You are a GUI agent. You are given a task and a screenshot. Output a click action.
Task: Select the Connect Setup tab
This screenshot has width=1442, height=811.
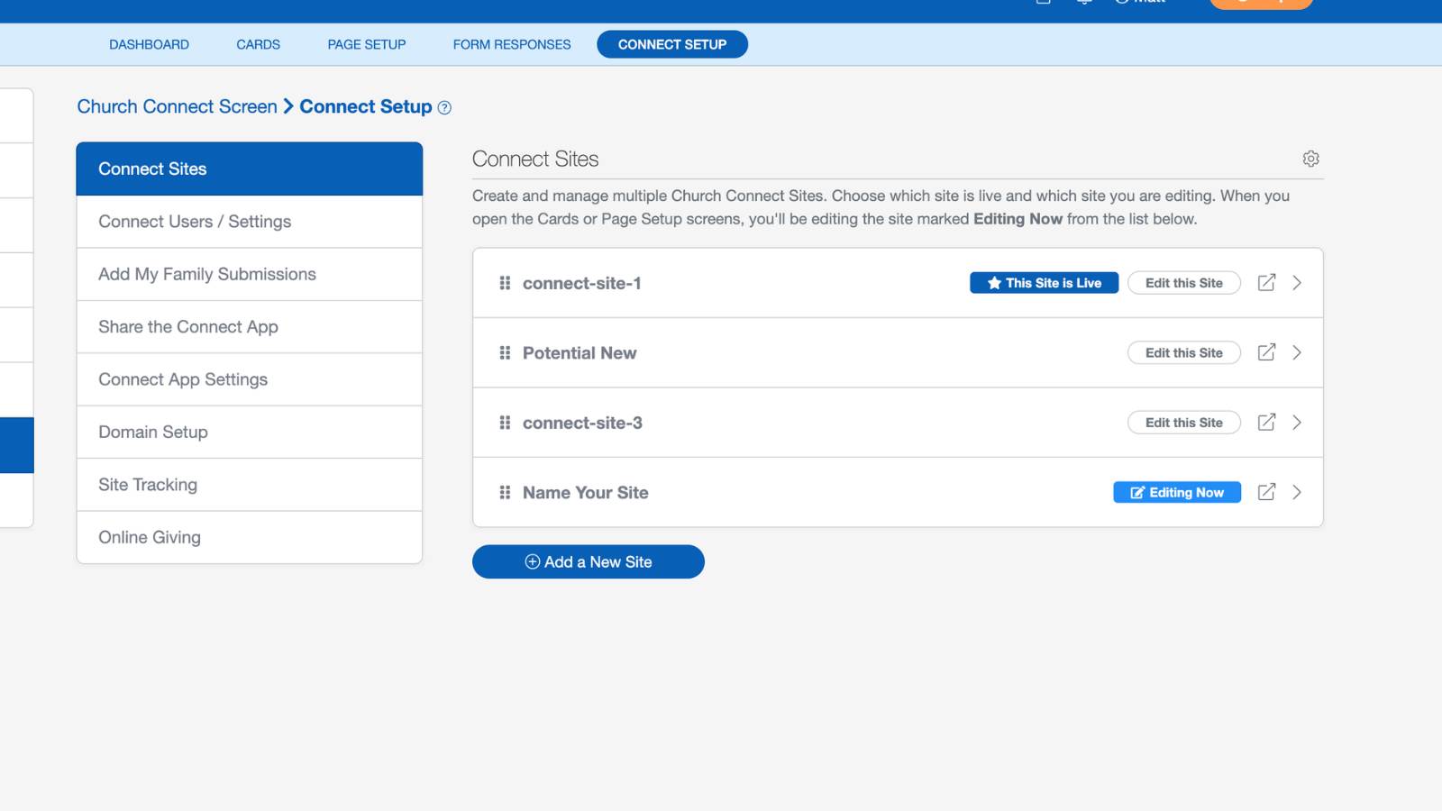(x=672, y=44)
